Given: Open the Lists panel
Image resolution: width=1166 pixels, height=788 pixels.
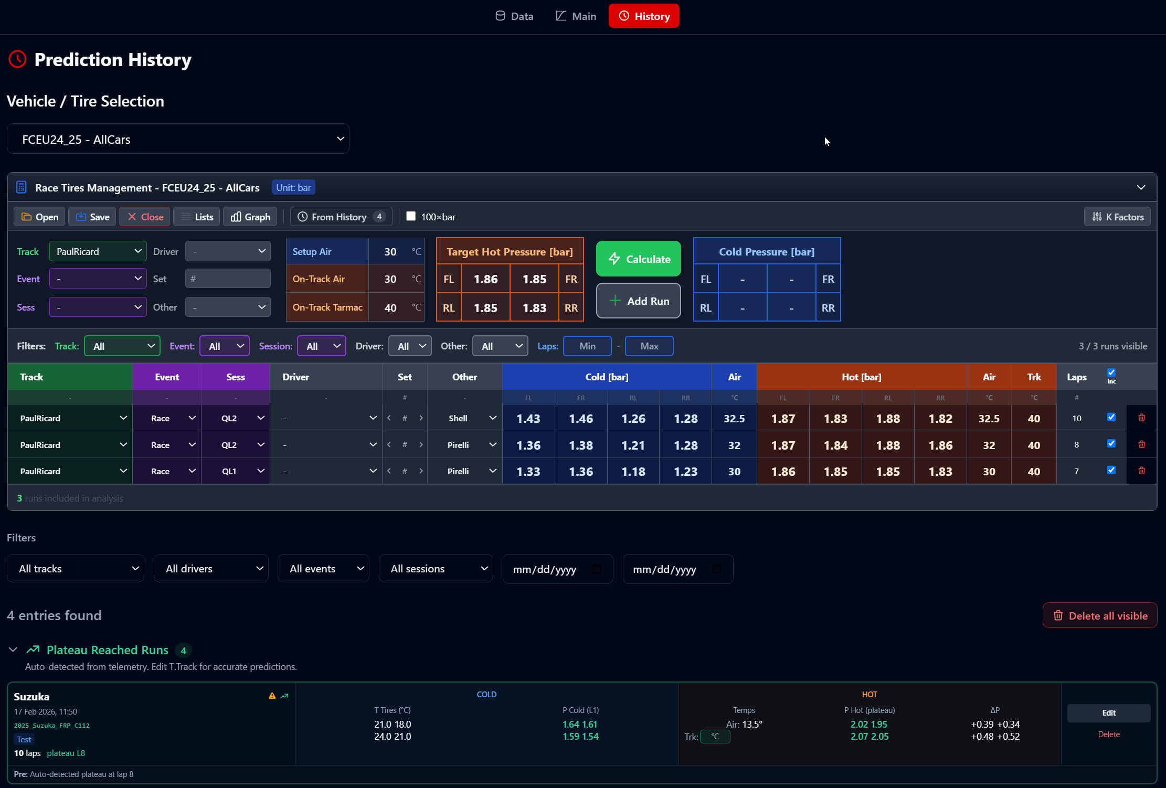Looking at the screenshot, I should [x=196, y=217].
